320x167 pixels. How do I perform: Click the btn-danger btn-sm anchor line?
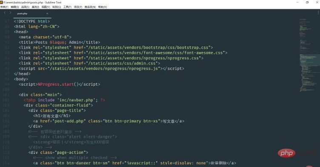click(134, 163)
